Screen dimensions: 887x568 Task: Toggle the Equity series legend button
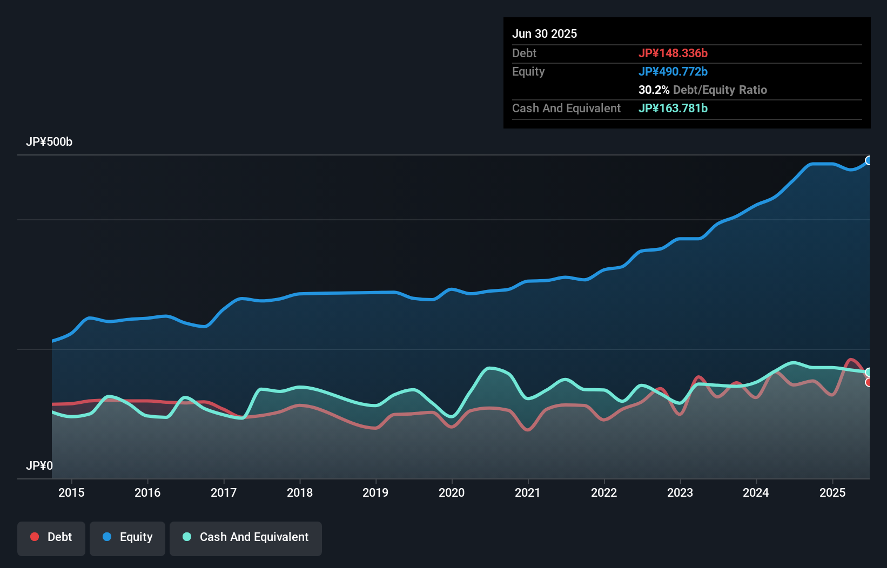pyautogui.click(x=127, y=538)
